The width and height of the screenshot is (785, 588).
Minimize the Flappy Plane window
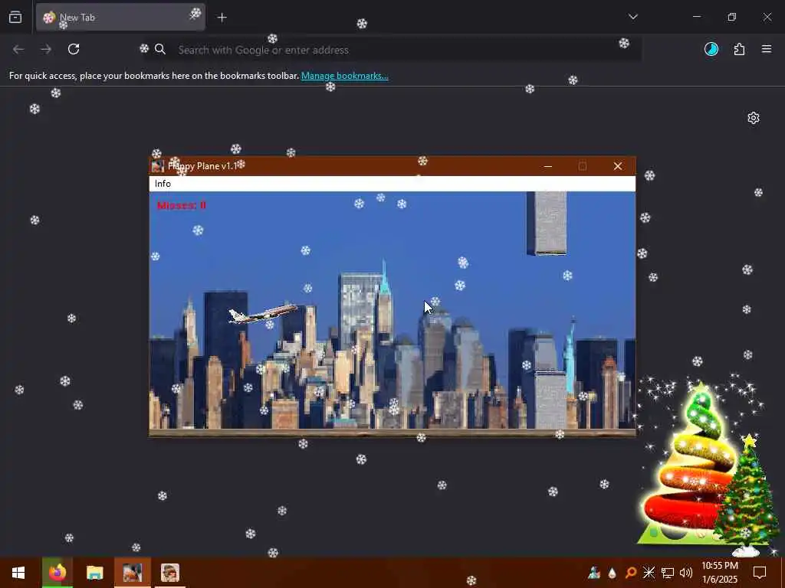tap(548, 166)
